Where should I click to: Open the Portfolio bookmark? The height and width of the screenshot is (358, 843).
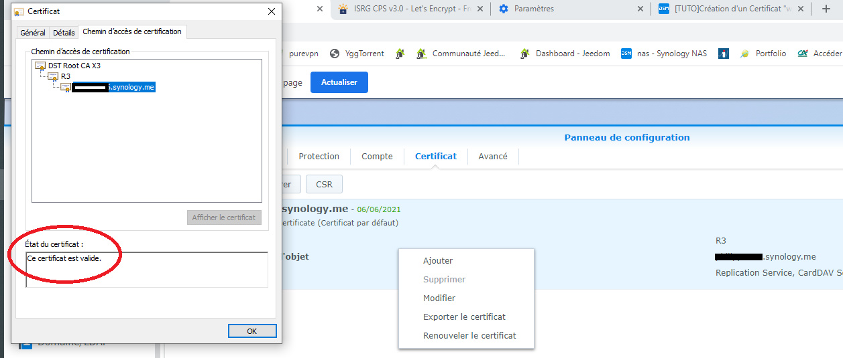tap(763, 54)
